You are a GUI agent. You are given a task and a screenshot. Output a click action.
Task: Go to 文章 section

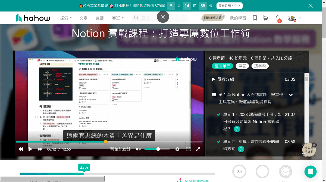[x=83, y=18]
